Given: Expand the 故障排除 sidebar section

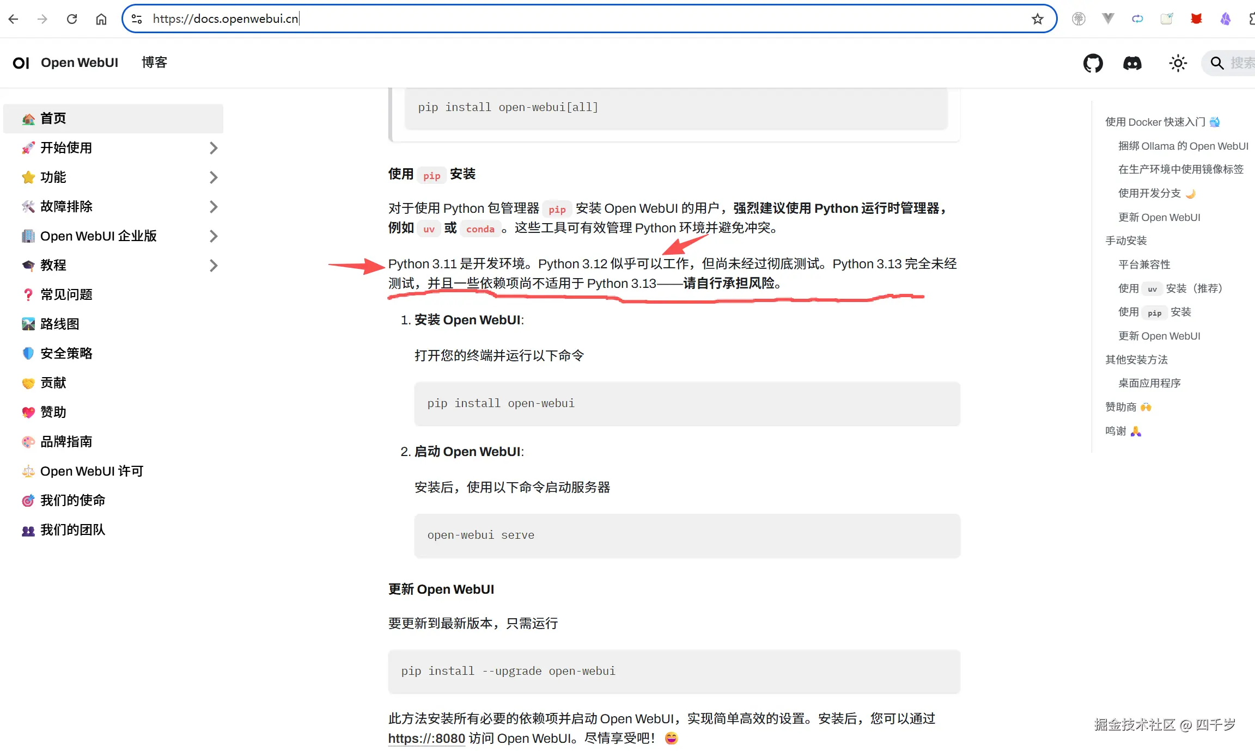Looking at the screenshot, I should 214,206.
